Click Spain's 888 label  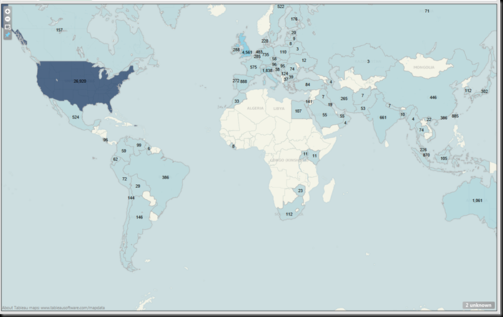point(244,81)
